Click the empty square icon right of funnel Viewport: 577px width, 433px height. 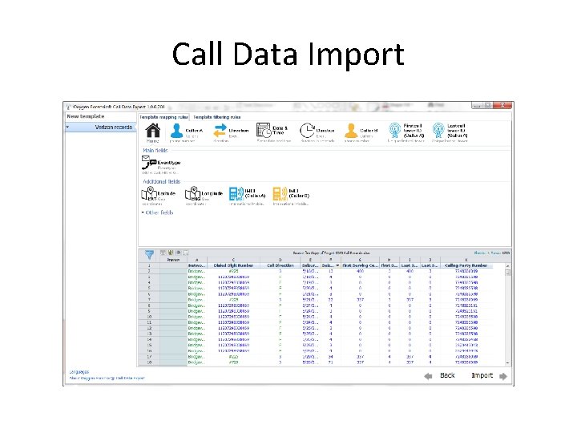click(x=186, y=253)
